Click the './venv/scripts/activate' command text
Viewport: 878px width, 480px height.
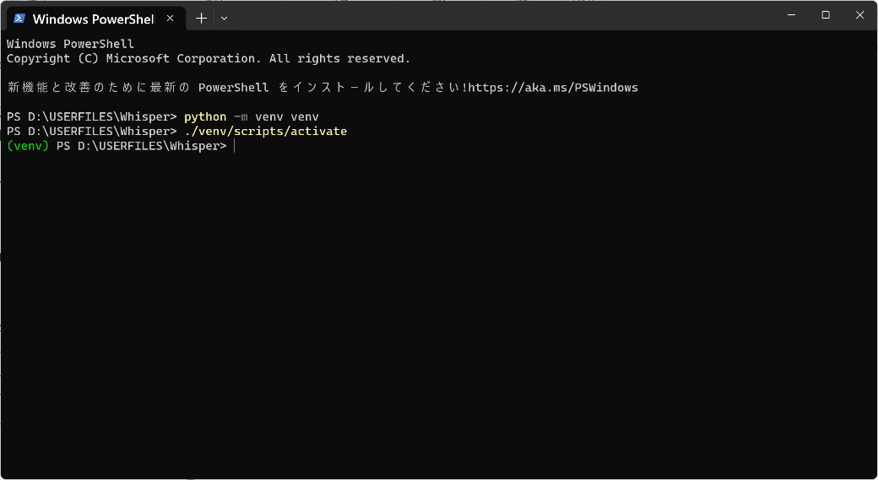265,131
